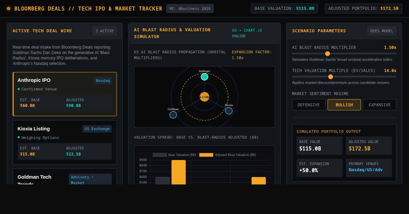
Task: Click the 14.0x valuation multiple value
Action: (390, 71)
